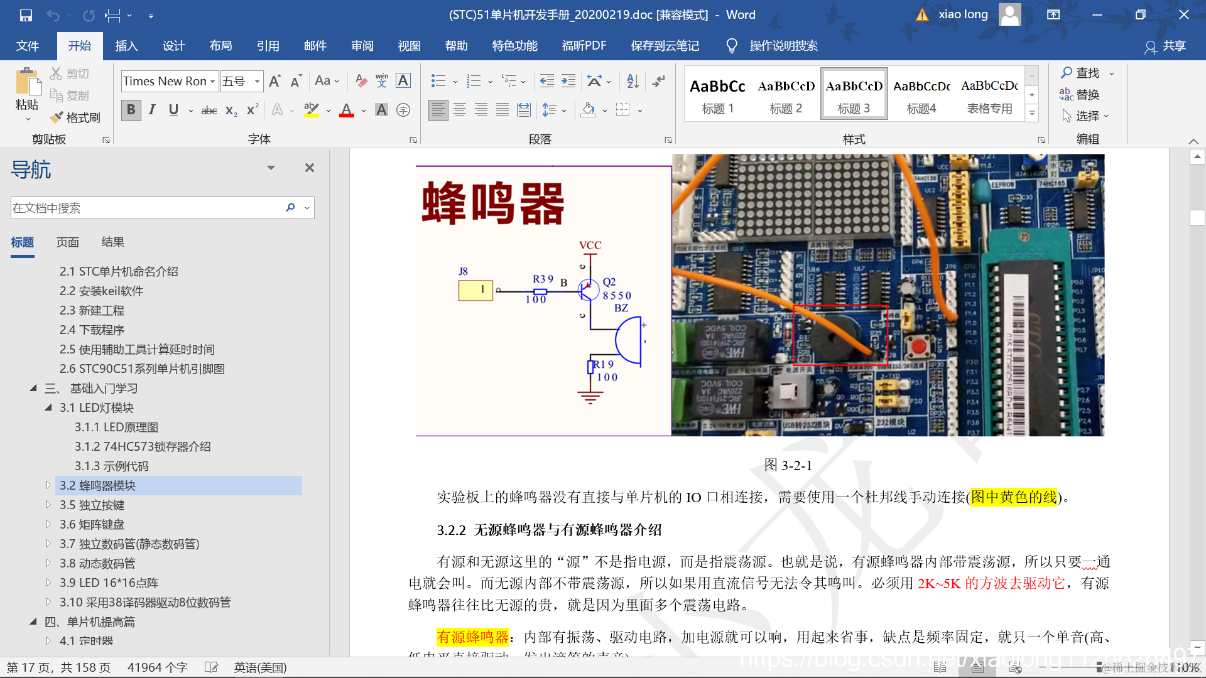Click the increase indent icon
The image size is (1206, 678).
coord(568,80)
